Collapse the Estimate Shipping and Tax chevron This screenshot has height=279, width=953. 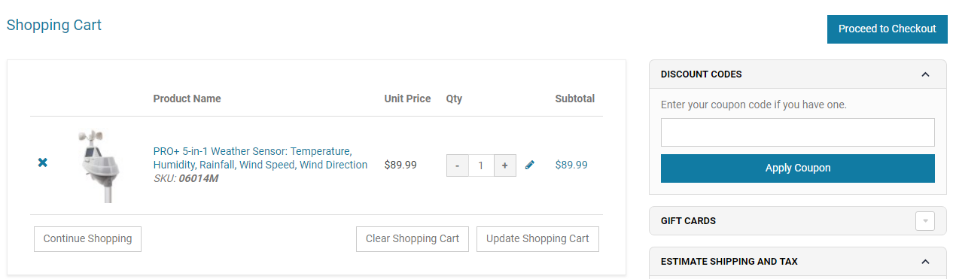tap(925, 262)
